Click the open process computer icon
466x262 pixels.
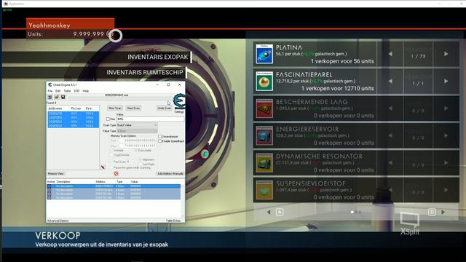[x=50, y=97]
